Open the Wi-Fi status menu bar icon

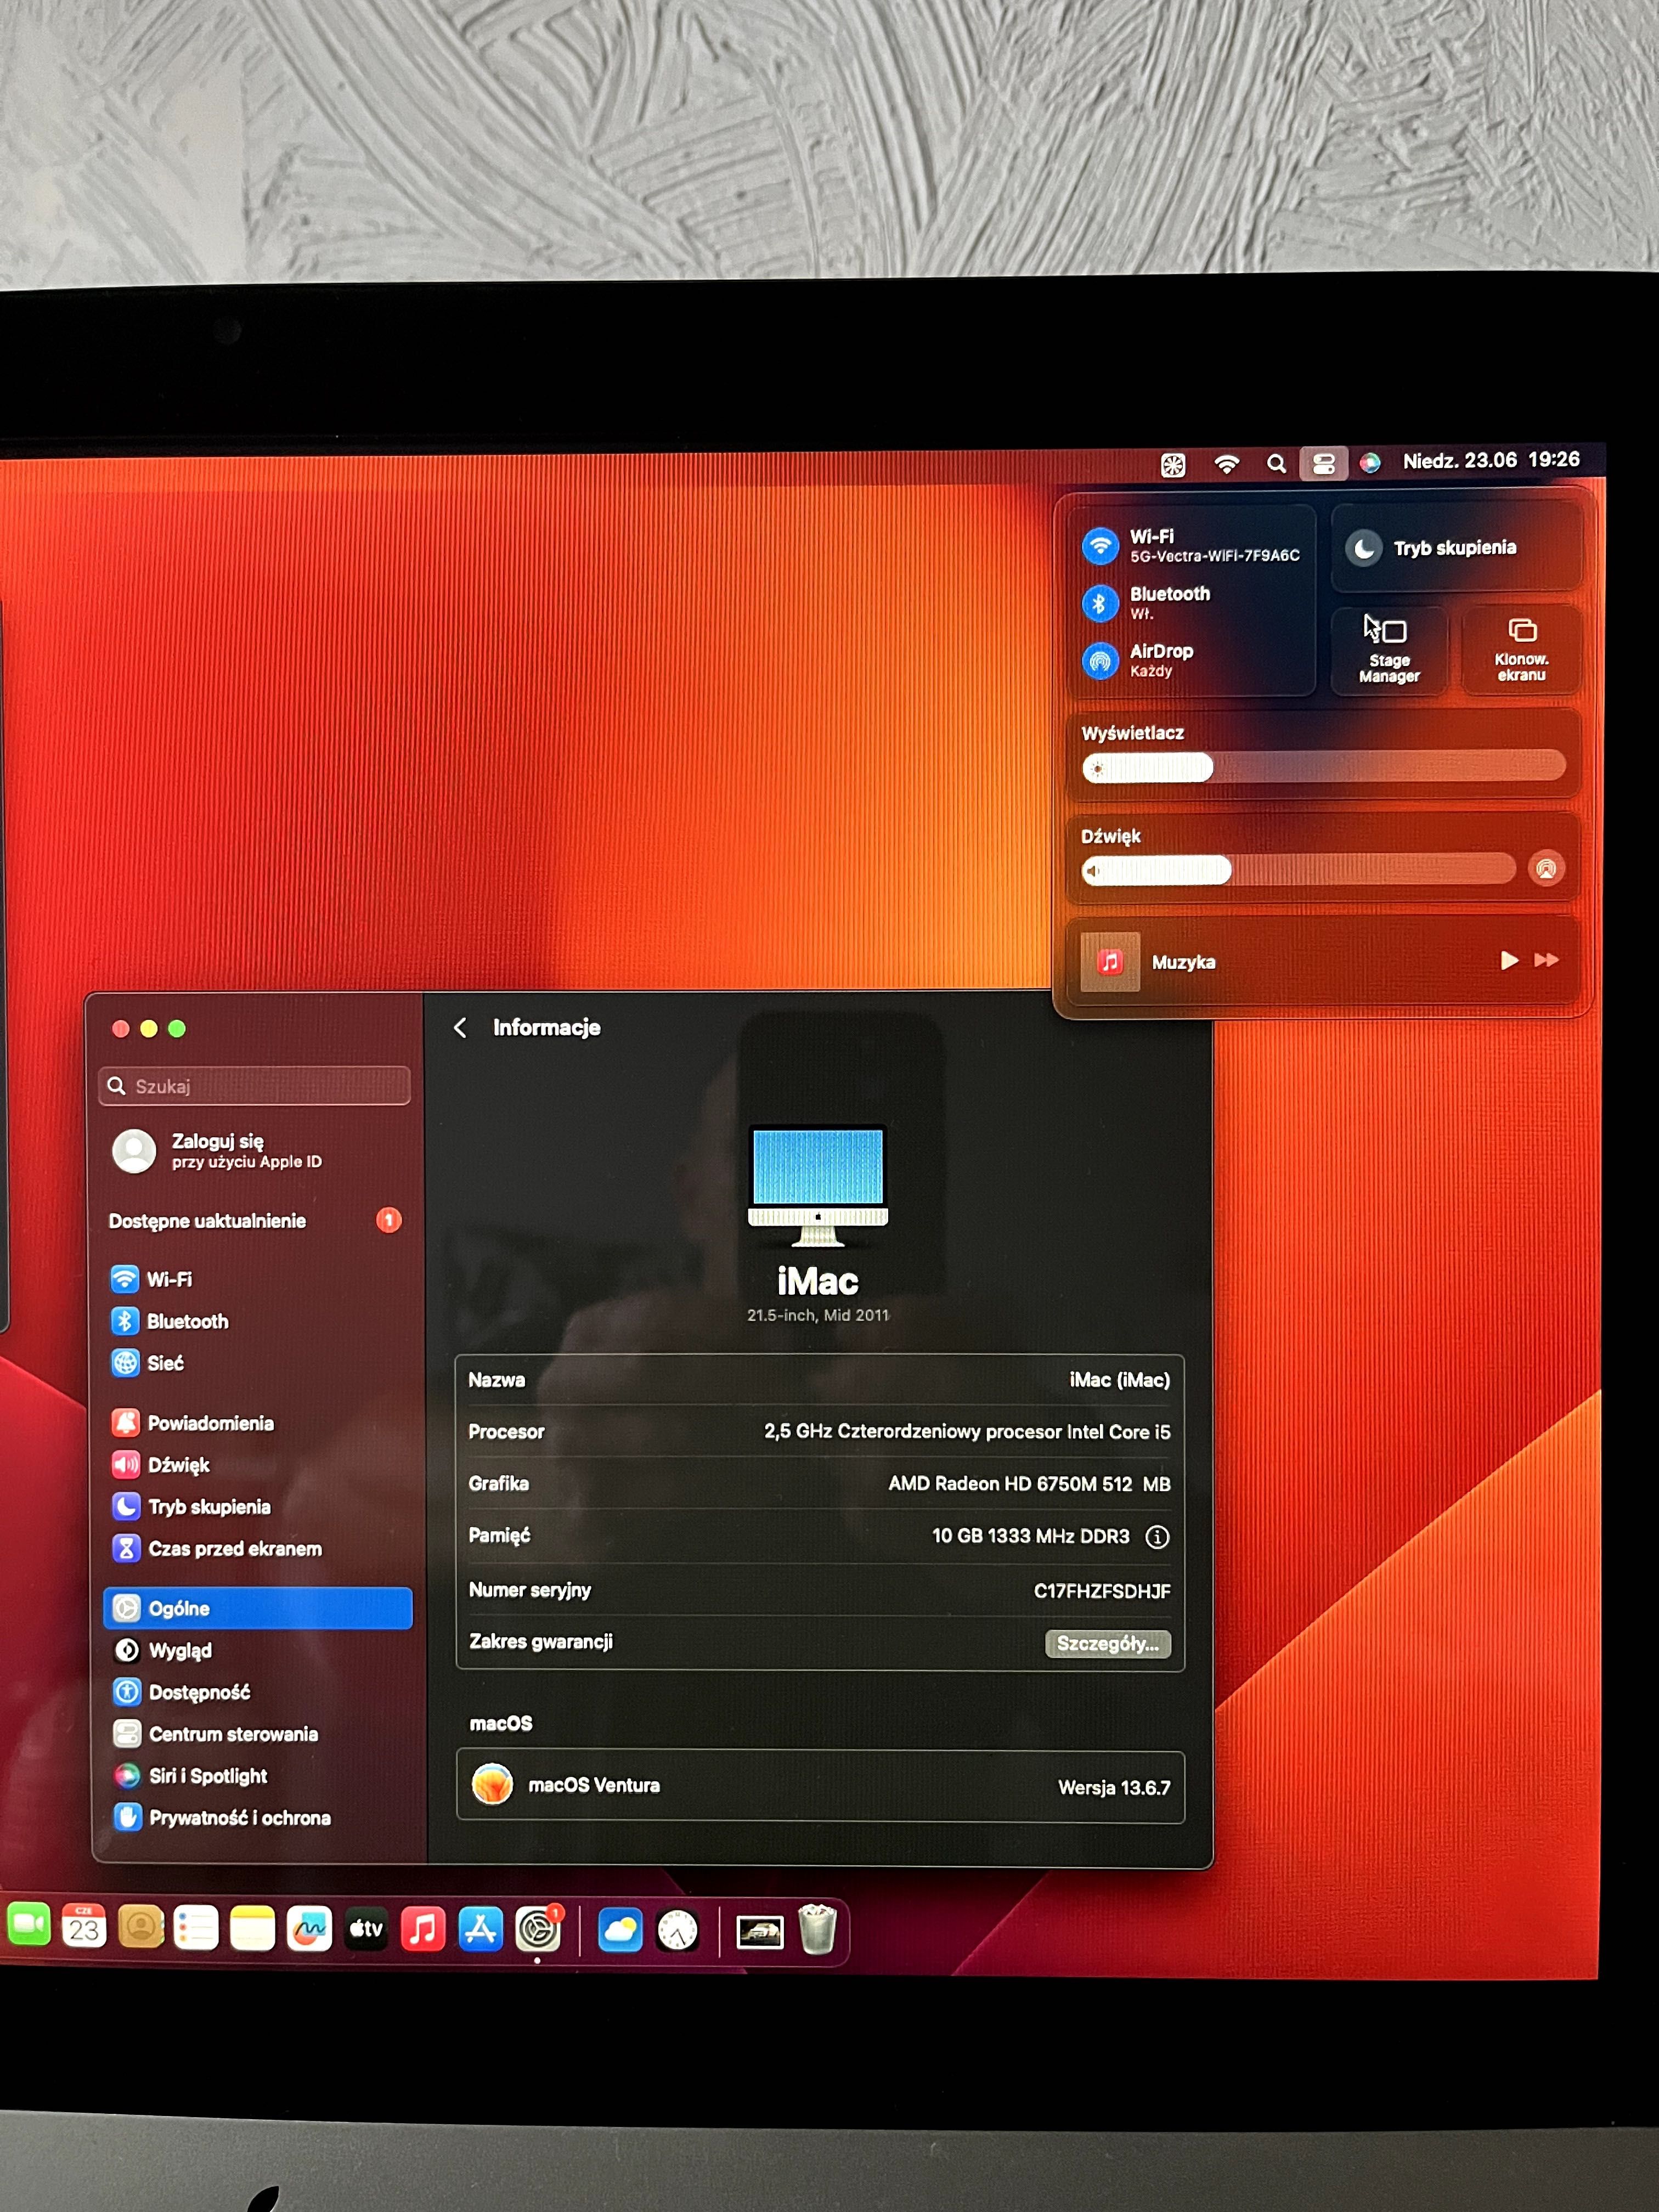(x=1227, y=463)
